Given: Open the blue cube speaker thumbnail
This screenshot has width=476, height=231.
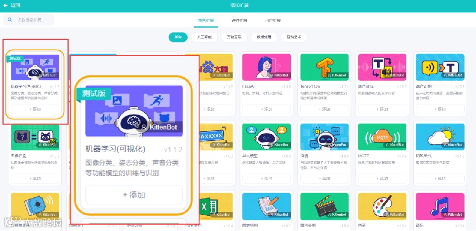Looking at the screenshot, I should 35,206.
